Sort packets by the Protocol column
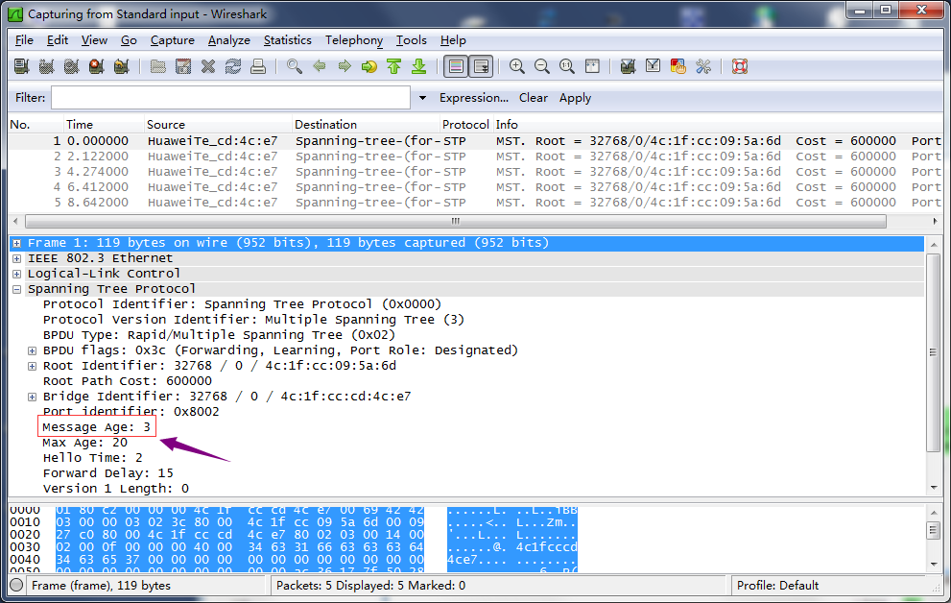Screen dimensions: 951x603 pyautogui.click(x=465, y=125)
